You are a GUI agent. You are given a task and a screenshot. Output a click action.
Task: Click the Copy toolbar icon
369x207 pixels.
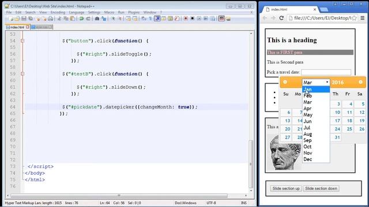tap(66, 18)
